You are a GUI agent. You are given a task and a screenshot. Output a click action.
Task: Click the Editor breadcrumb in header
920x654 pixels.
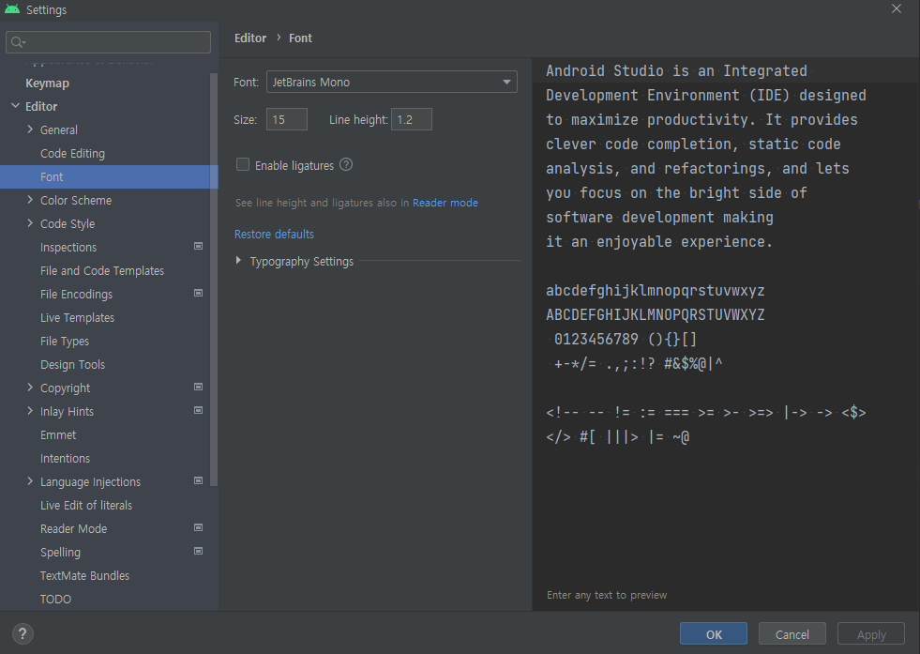(x=250, y=38)
